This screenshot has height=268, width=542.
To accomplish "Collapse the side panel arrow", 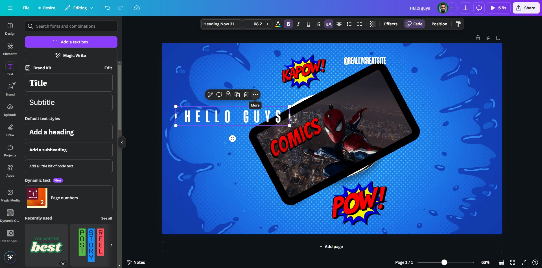I will [x=122, y=142].
